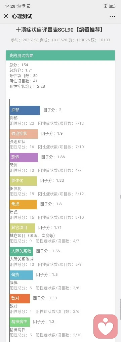121x342 pixels.
Task: Tap the battery indicator icon
Action: pos(112,6)
